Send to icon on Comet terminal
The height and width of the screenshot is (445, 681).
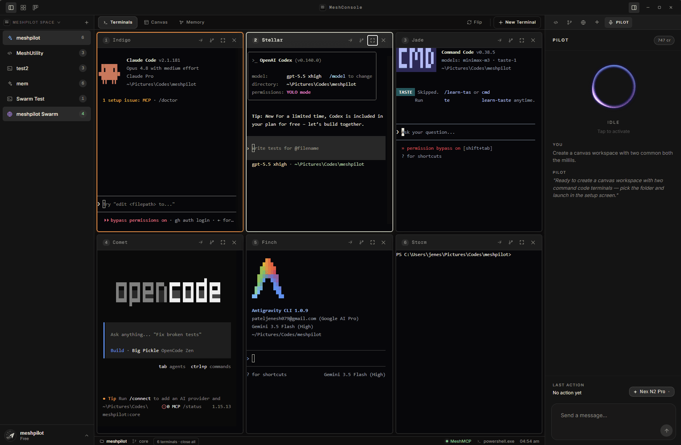[201, 243]
